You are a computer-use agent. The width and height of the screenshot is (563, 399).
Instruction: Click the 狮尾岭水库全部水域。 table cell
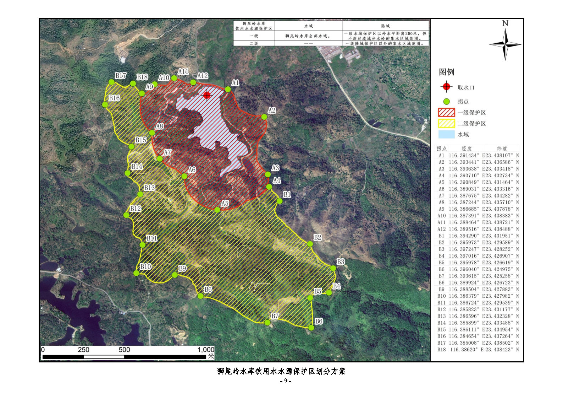[309, 36]
